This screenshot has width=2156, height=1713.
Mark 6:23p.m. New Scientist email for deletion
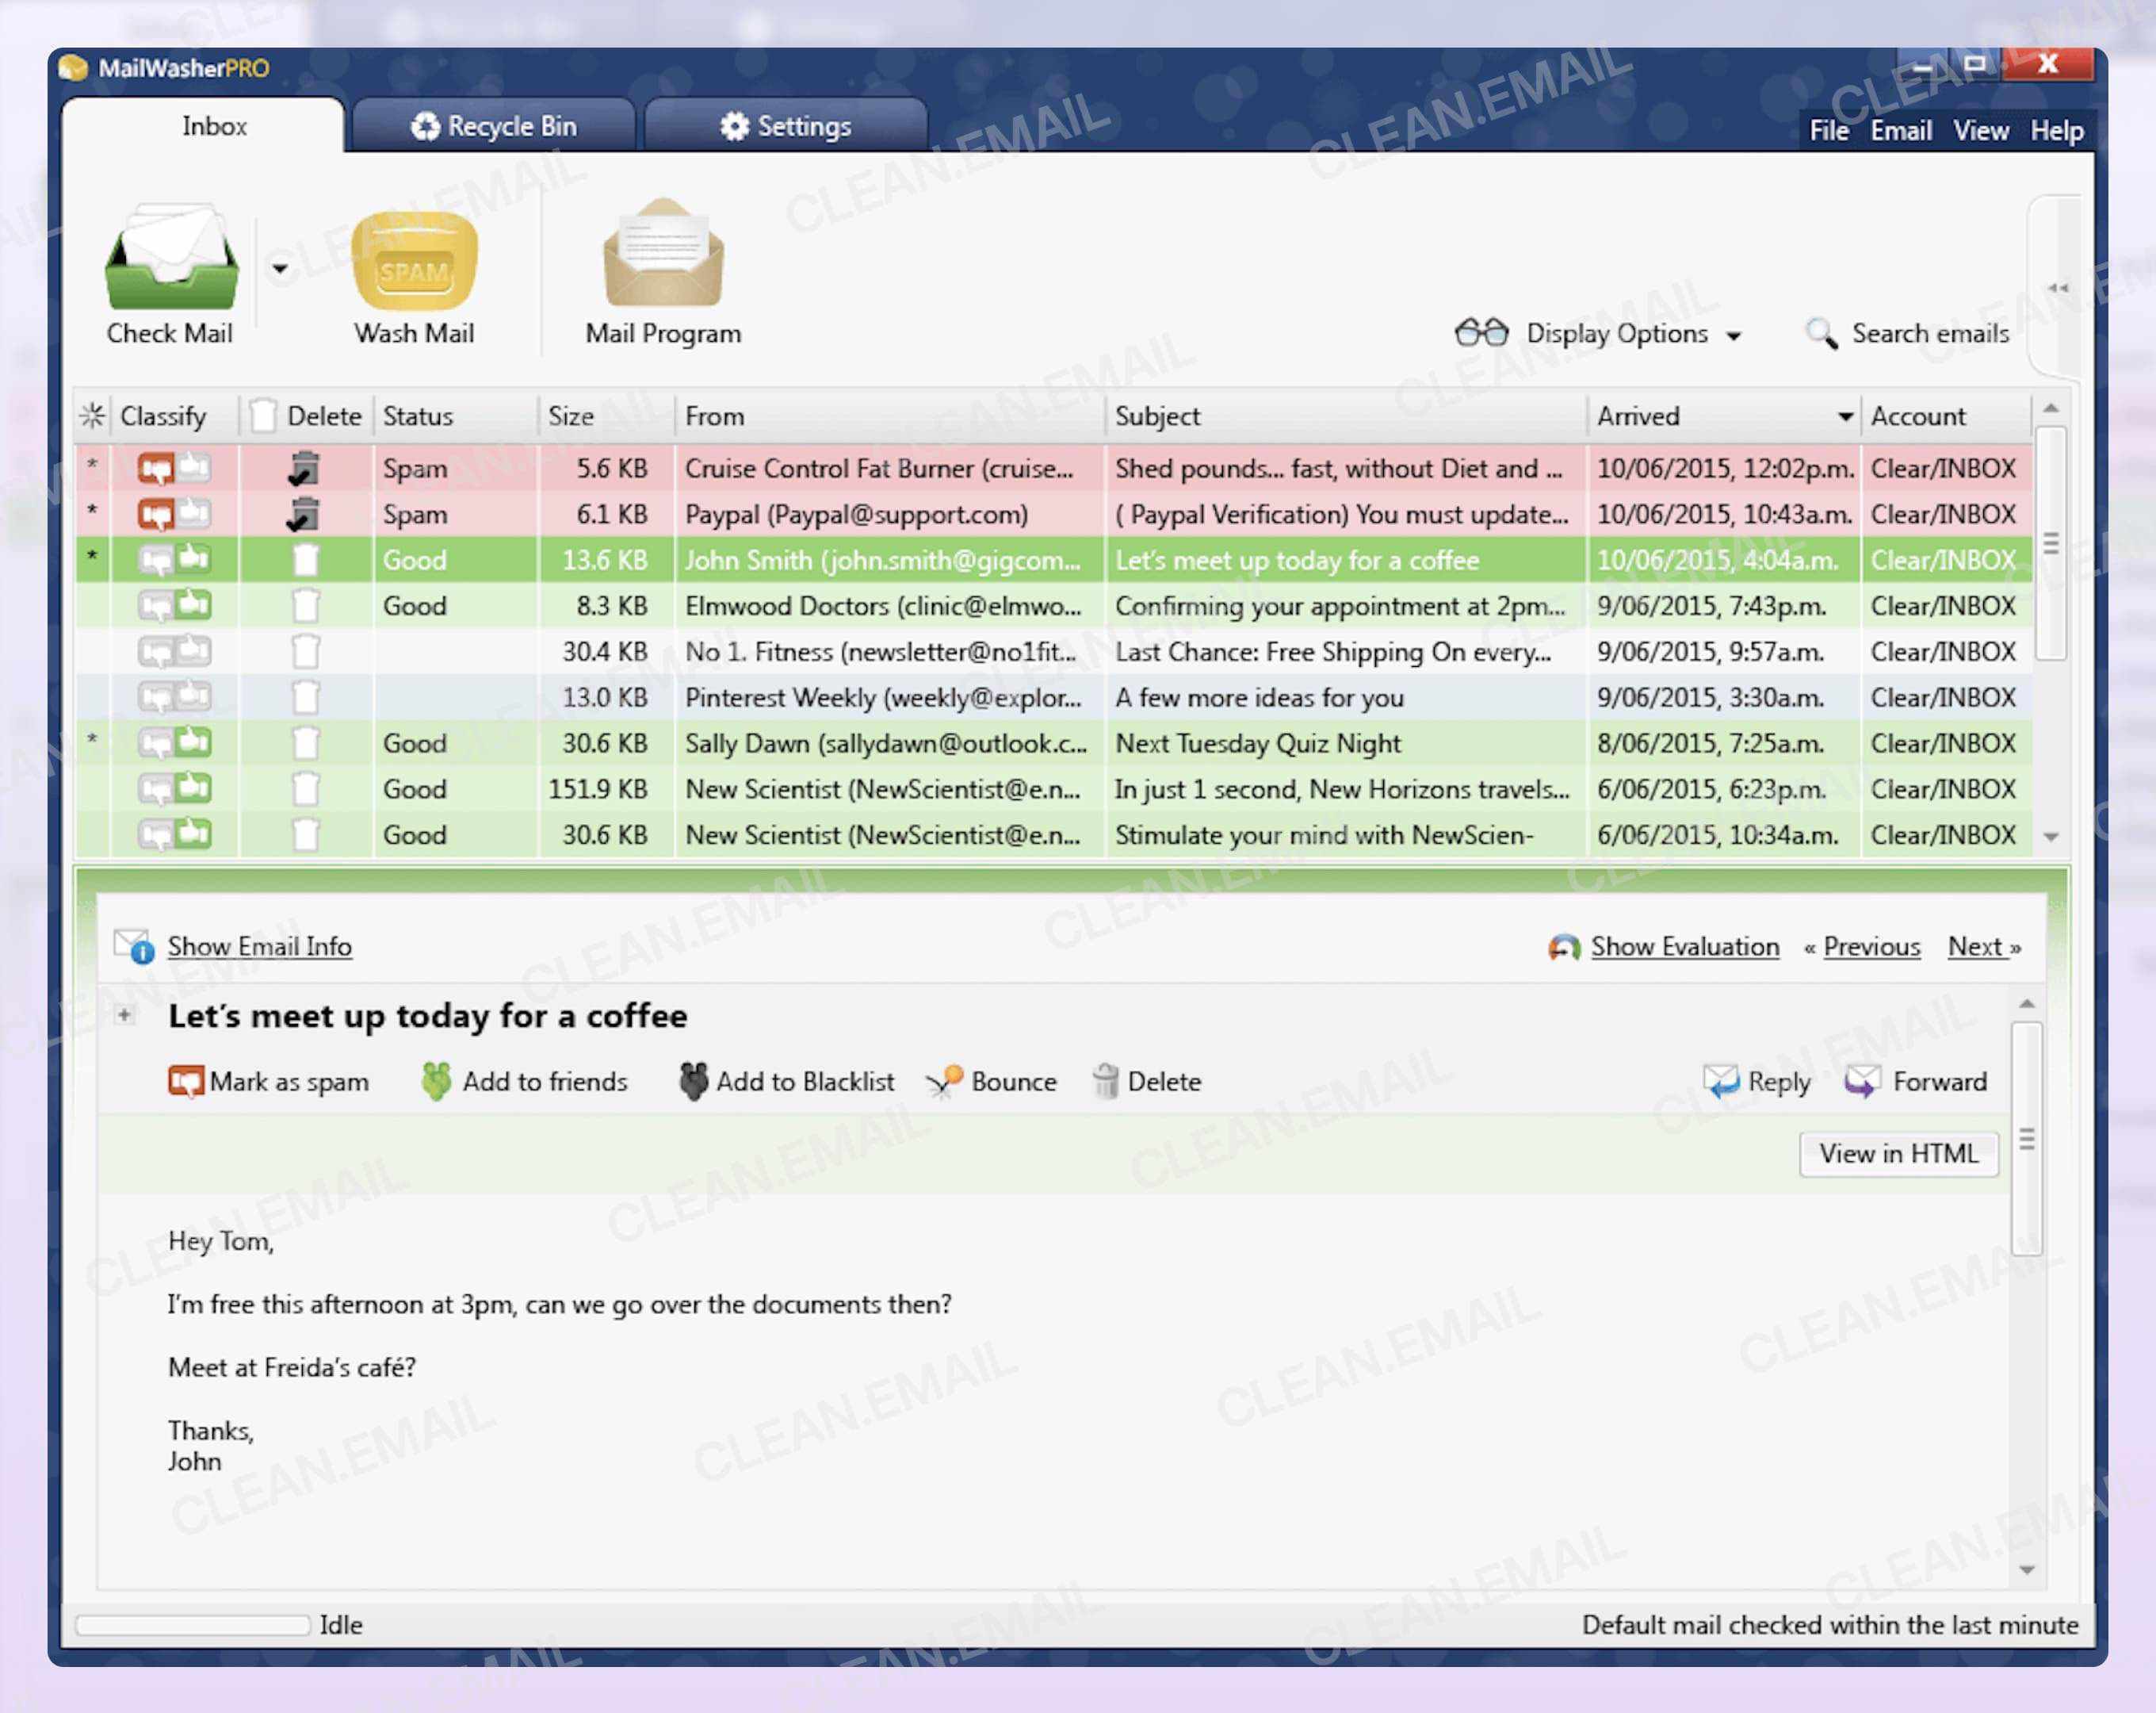306,789
